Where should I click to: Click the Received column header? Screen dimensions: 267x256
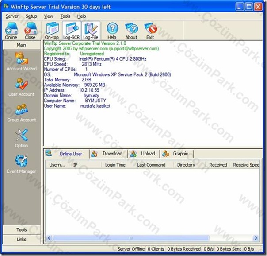tap(217, 165)
